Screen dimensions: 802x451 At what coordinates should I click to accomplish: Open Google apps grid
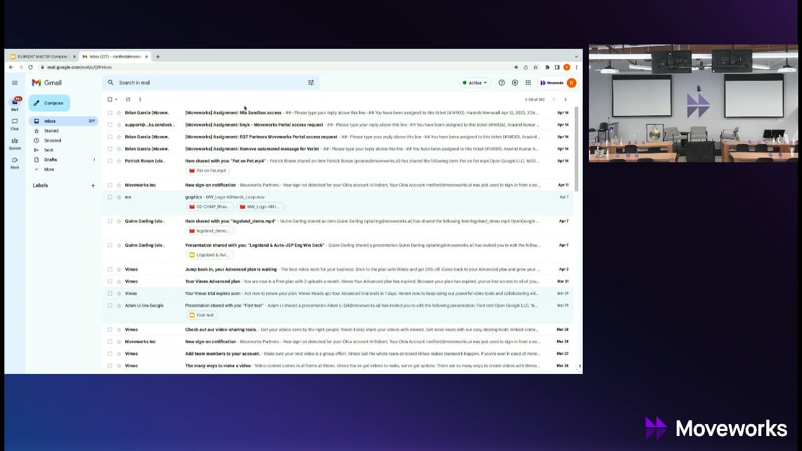coord(528,83)
